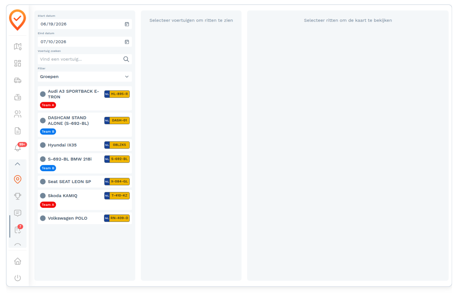
Task: Click the Vind een voertuig search field
Action: point(85,59)
